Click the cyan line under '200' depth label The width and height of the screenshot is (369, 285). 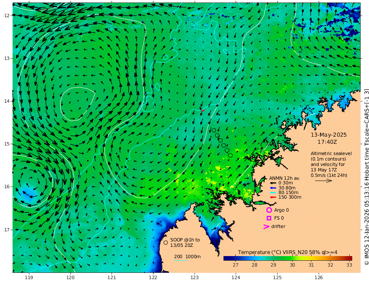(x=181, y=260)
